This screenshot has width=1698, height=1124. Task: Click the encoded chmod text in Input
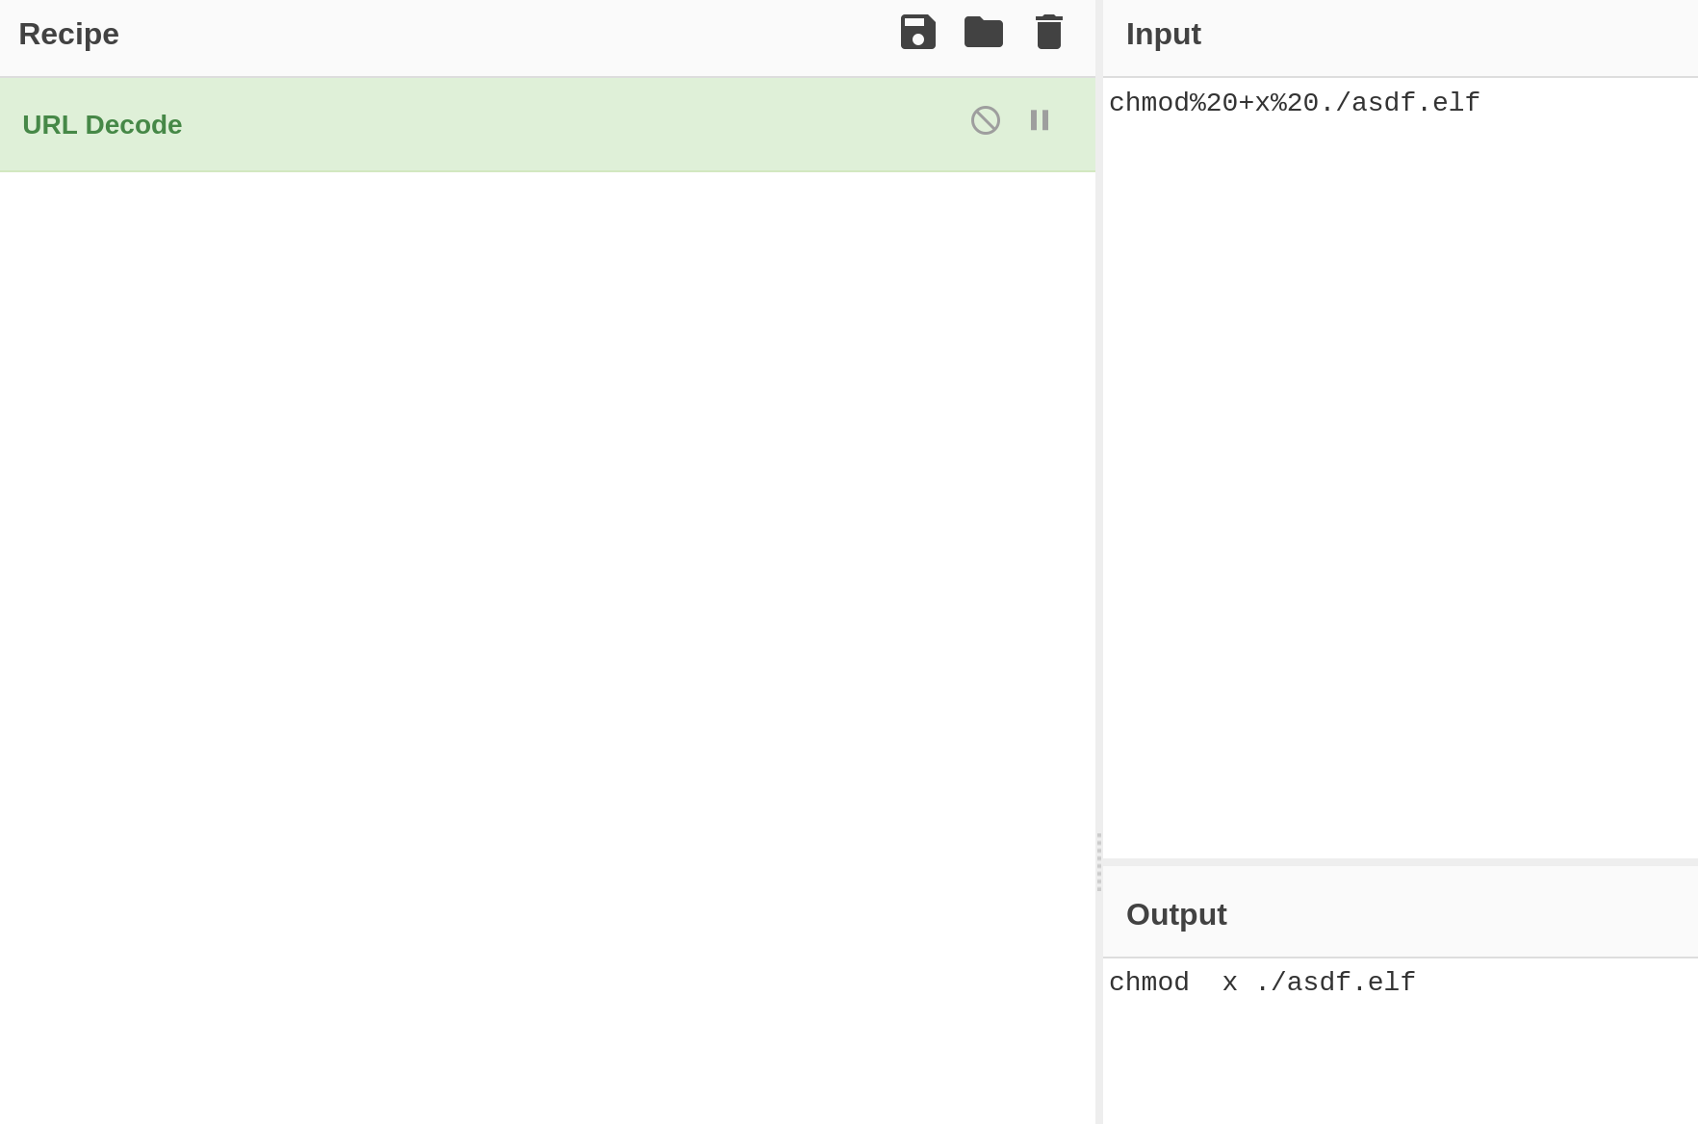pyautogui.click(x=1295, y=101)
